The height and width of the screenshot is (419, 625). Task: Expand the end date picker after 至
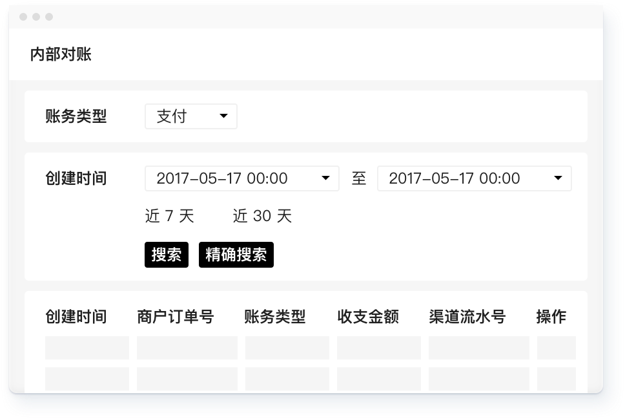474,178
